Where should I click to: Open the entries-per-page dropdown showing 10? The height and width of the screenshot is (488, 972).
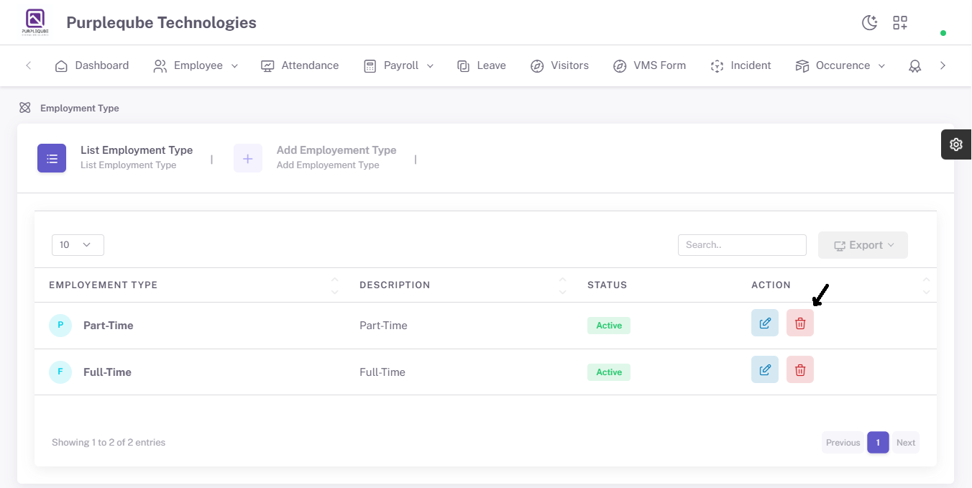click(78, 245)
